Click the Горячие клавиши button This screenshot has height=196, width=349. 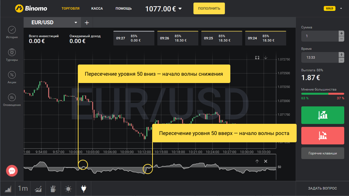(x=322, y=153)
